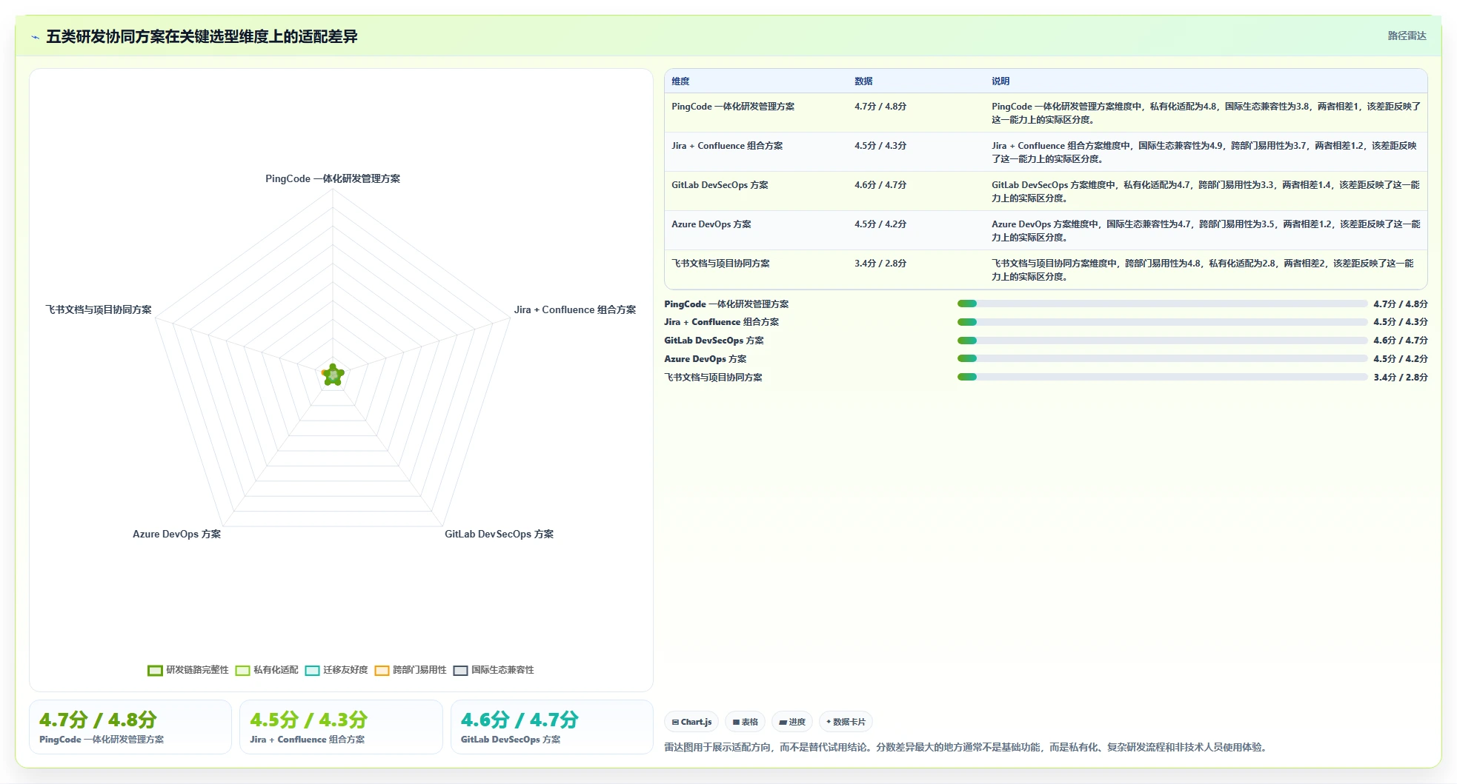Click the PingCode progress bar
The width and height of the screenshot is (1457, 784).
(x=1162, y=304)
